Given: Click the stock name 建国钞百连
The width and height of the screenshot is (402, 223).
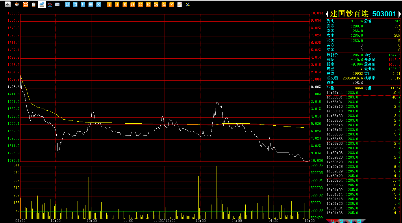Looking at the screenshot, I should pyautogui.click(x=349, y=14).
